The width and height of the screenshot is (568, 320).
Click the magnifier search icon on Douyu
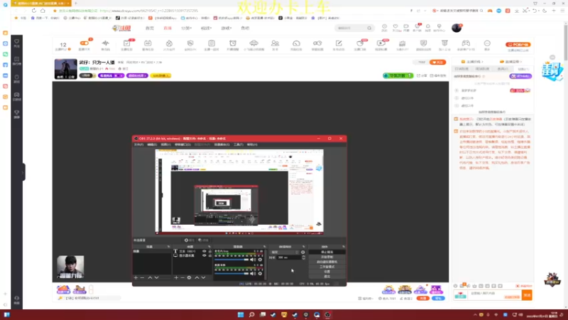click(x=369, y=28)
